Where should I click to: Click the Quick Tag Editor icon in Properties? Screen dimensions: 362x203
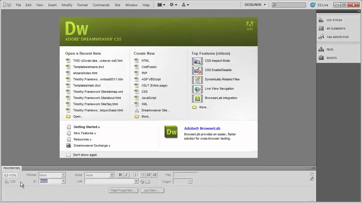[312, 178]
